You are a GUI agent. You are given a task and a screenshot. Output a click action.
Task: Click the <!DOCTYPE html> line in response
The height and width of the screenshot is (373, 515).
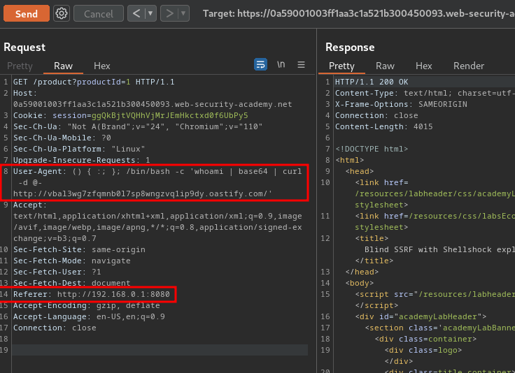372,149
